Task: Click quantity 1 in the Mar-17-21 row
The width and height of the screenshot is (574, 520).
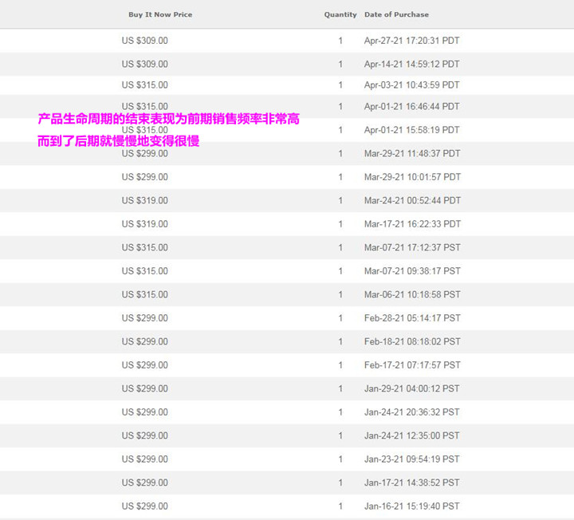Action: point(340,224)
